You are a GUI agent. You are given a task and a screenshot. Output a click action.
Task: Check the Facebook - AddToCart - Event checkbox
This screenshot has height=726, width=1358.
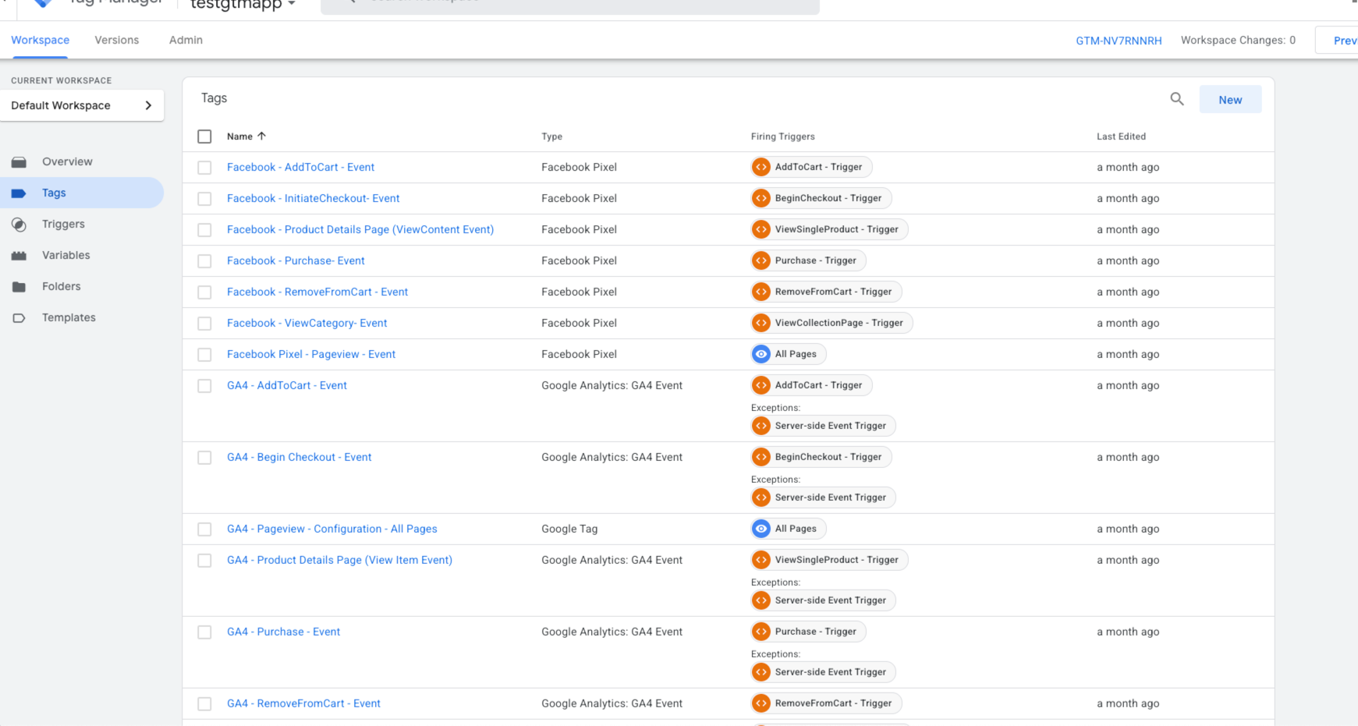pyautogui.click(x=204, y=168)
